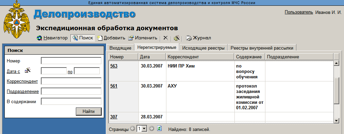Image resolution: width=344 pixels, height=134 pixels.
Task: Open the page number dropdown
Action: pyautogui.click(x=144, y=129)
